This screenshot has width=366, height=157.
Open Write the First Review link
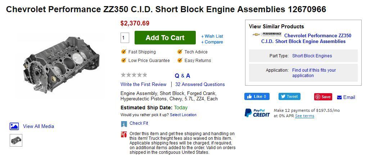click(143, 85)
